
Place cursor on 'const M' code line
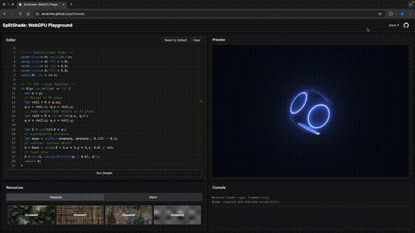click(39, 75)
